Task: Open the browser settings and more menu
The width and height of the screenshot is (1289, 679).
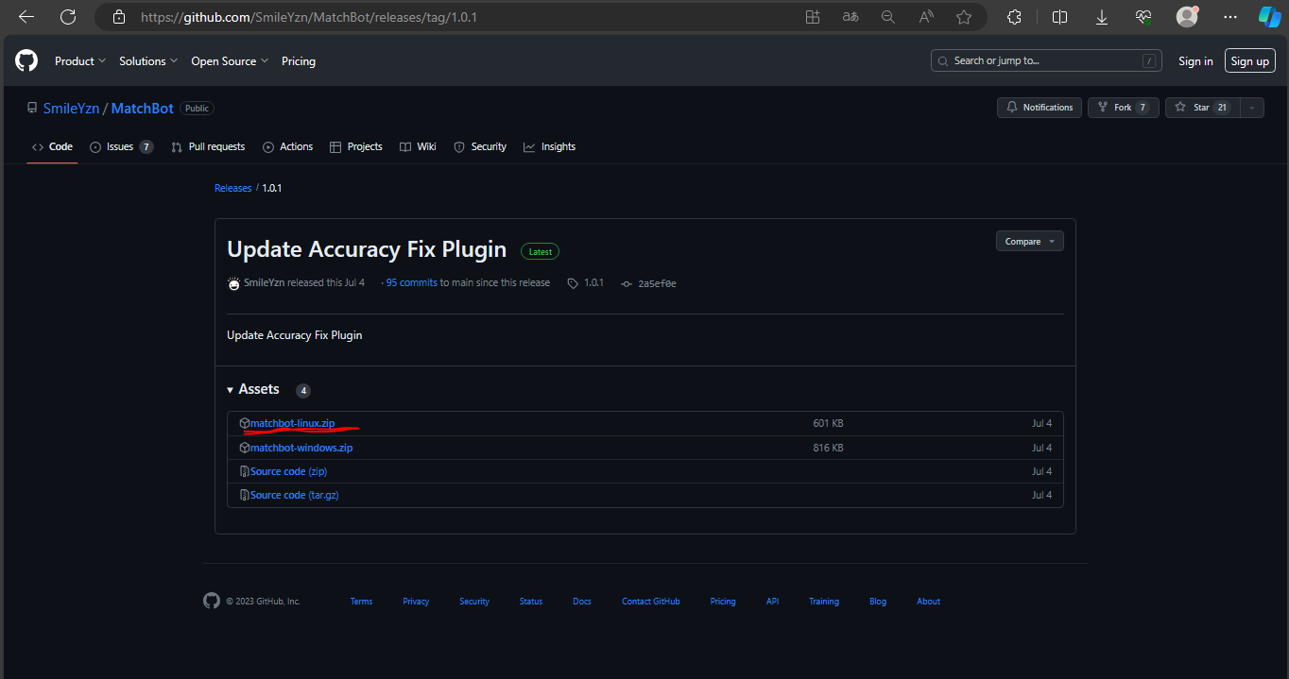Action: (x=1229, y=17)
